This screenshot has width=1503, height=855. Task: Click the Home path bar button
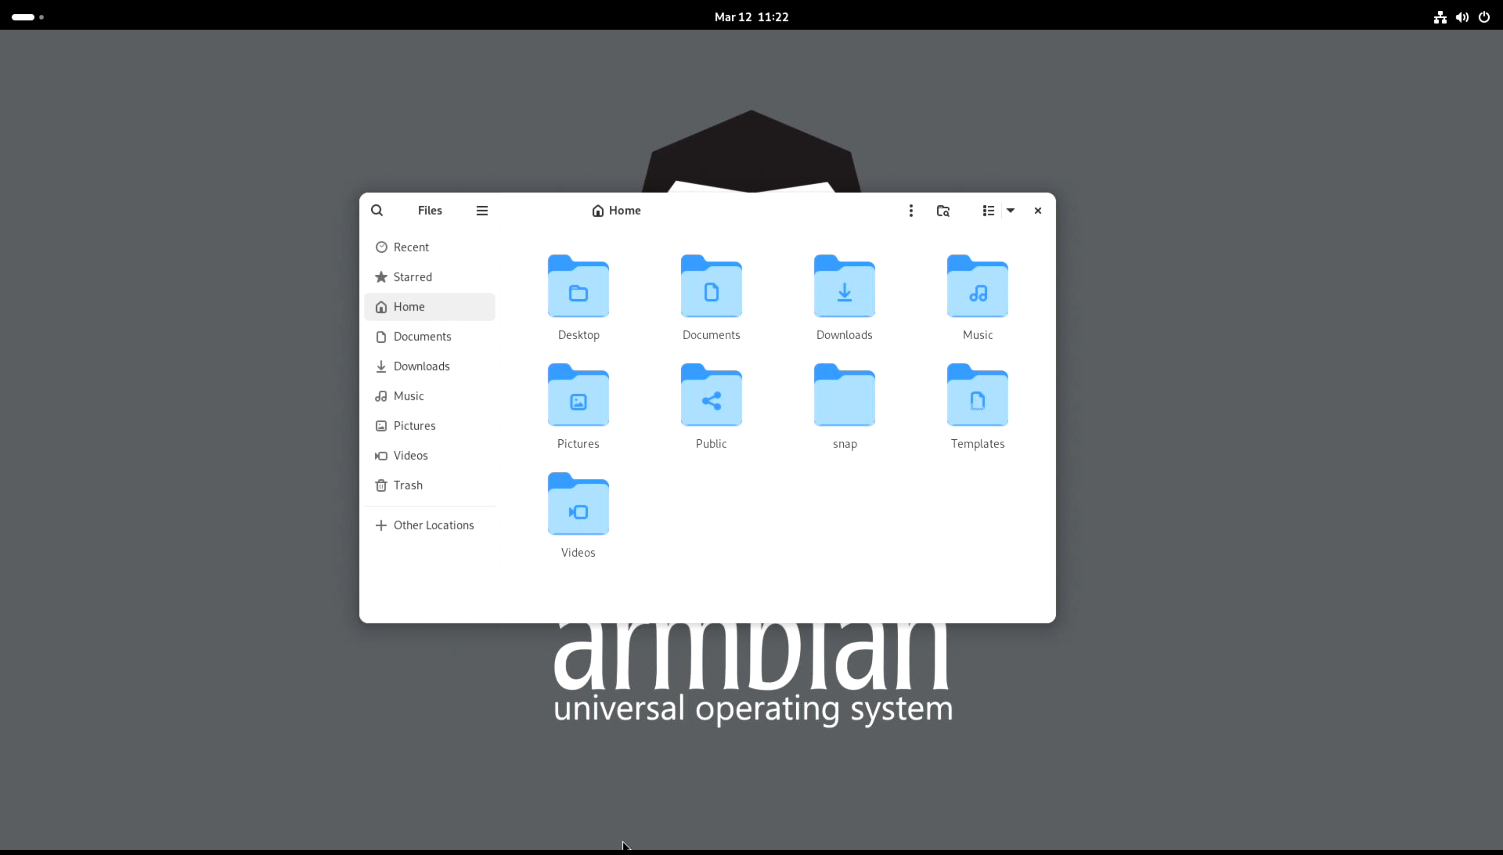(616, 210)
